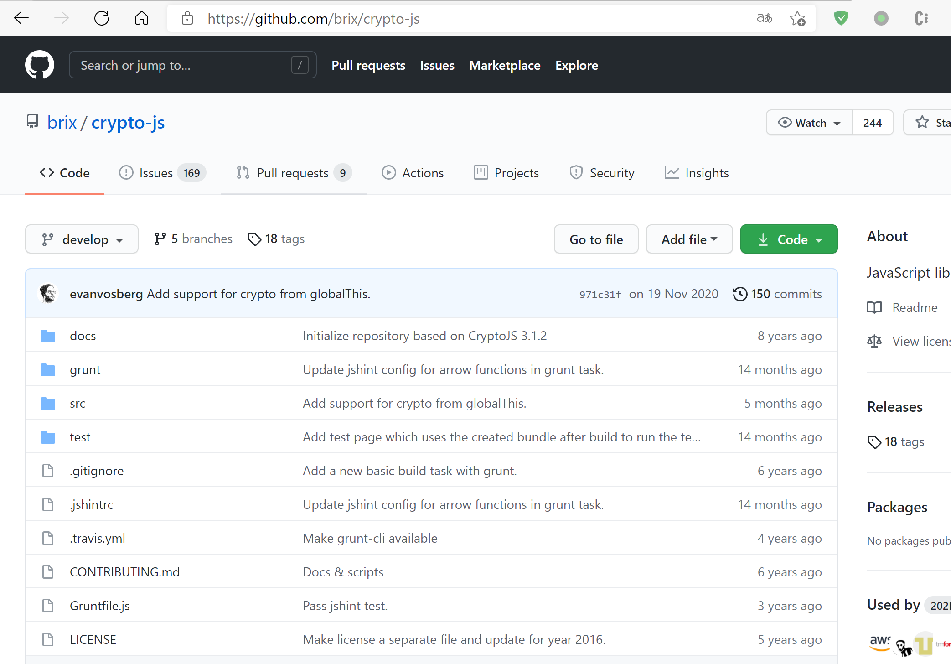Open the green shield extension icon
This screenshot has width=951, height=664.
[x=841, y=19]
